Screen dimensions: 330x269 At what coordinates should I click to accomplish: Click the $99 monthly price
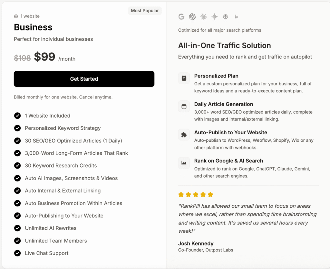pyautogui.click(x=45, y=57)
